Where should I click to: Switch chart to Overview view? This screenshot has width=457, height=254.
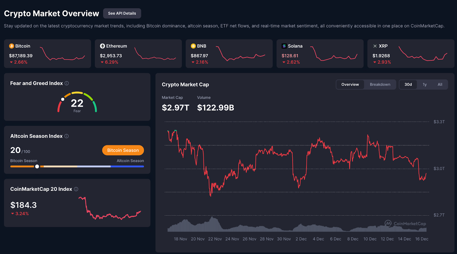tap(350, 85)
